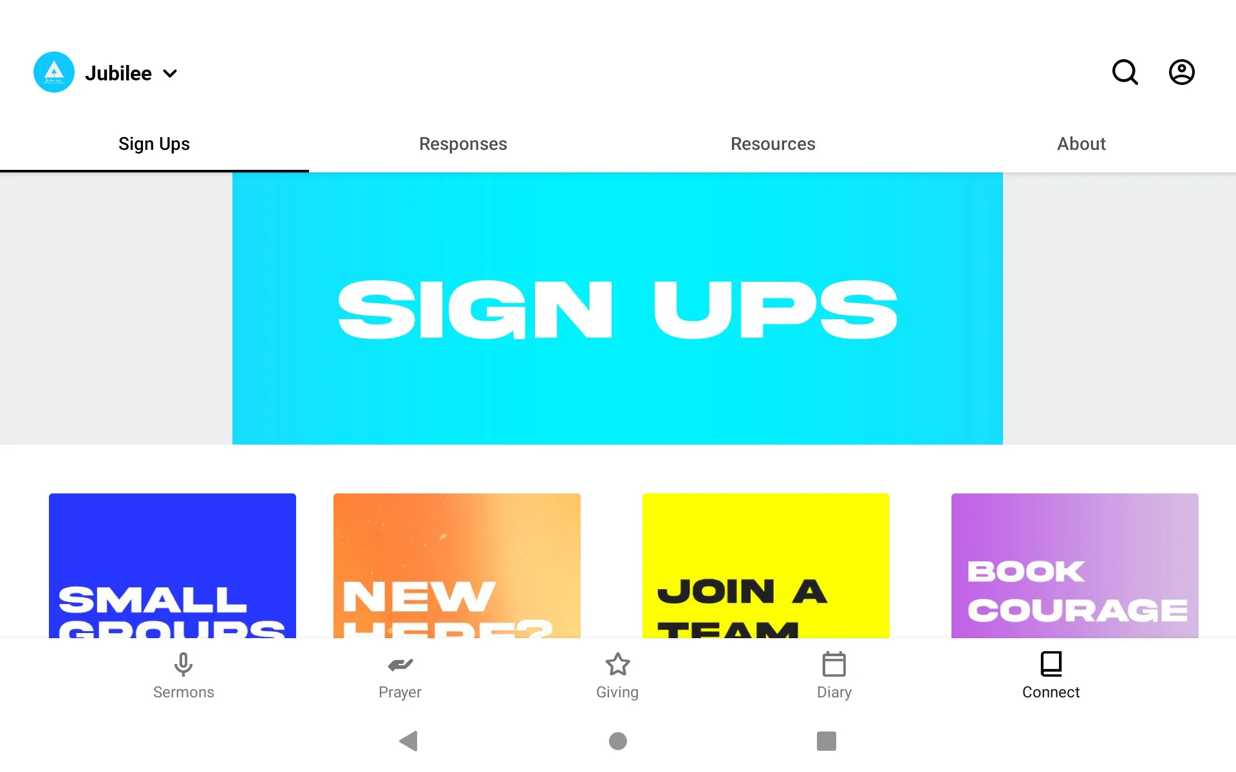Open the search icon
1236x772 pixels.
click(x=1126, y=73)
